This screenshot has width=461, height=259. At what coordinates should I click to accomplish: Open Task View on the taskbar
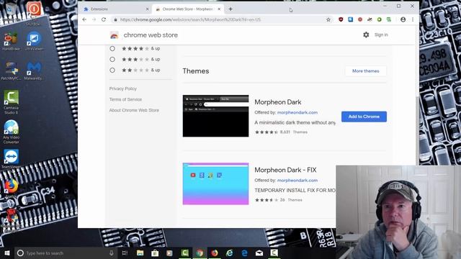(125, 253)
